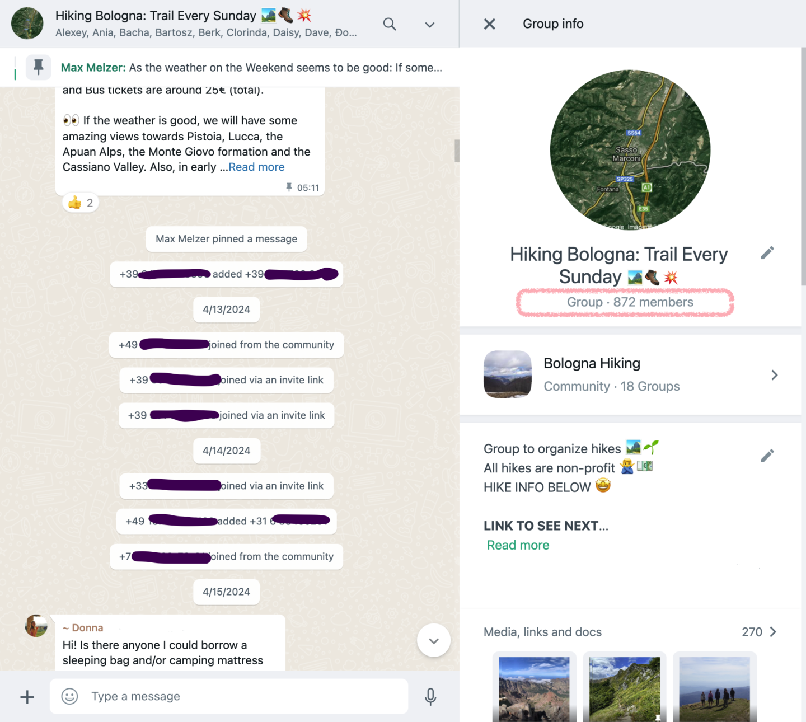Screen dimensions: 806x722
Task: Jump to latest messages with down arrow button
Action: [434, 640]
